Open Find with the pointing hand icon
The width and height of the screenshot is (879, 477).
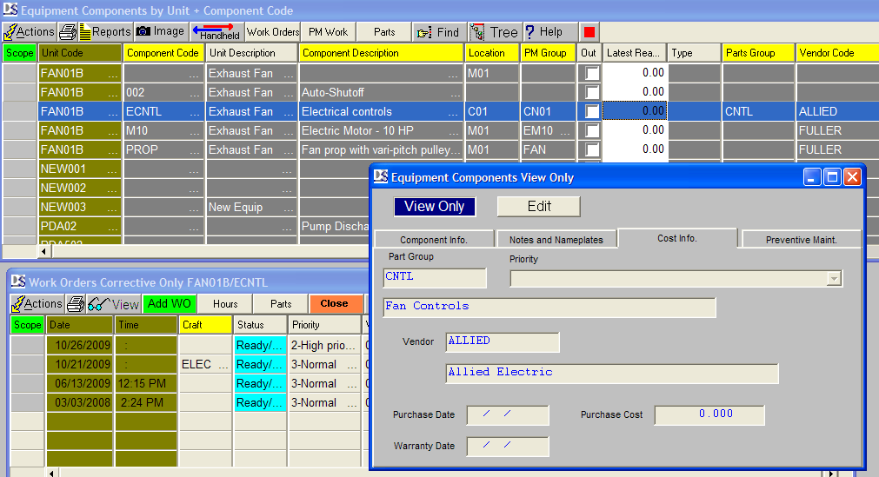tap(438, 32)
